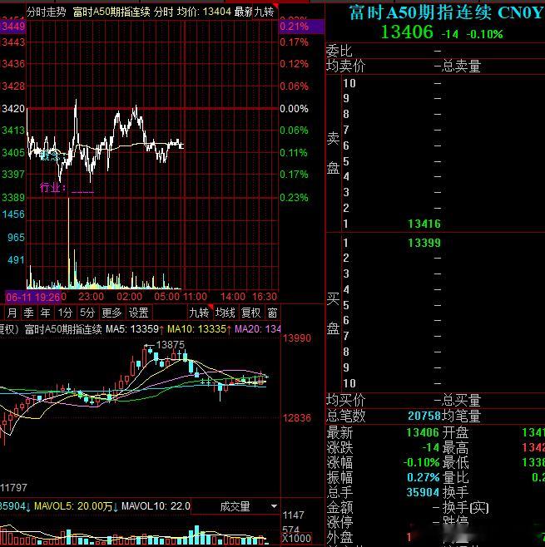
Task: Click the 开盘 open price label
Action: tap(456, 432)
